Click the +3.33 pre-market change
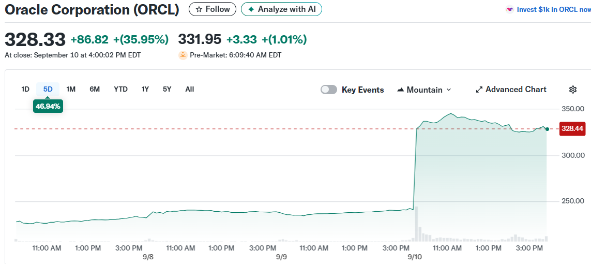 241,39
